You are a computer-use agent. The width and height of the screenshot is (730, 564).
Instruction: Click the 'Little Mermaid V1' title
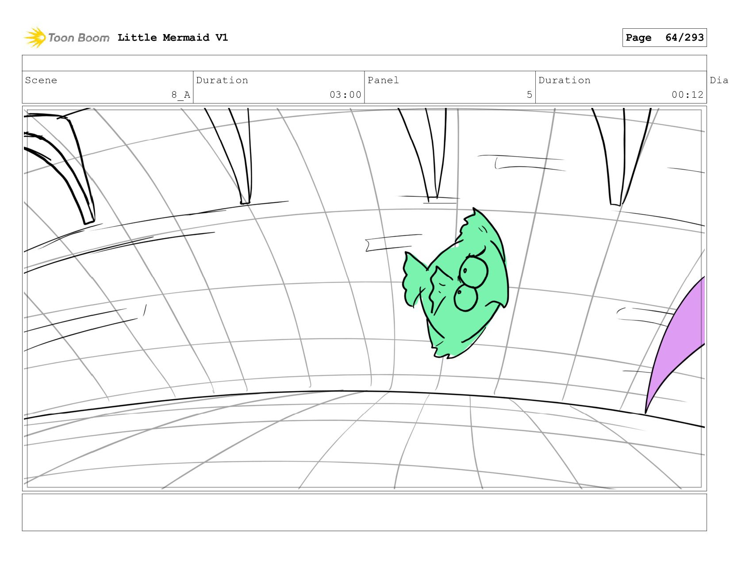pos(173,38)
